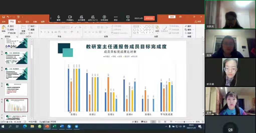
Task: Click the Share screen icon
Action: coord(128,18)
